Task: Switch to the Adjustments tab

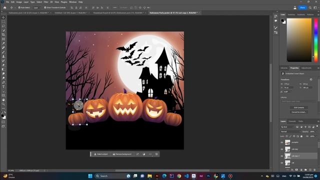Action: tap(306, 68)
